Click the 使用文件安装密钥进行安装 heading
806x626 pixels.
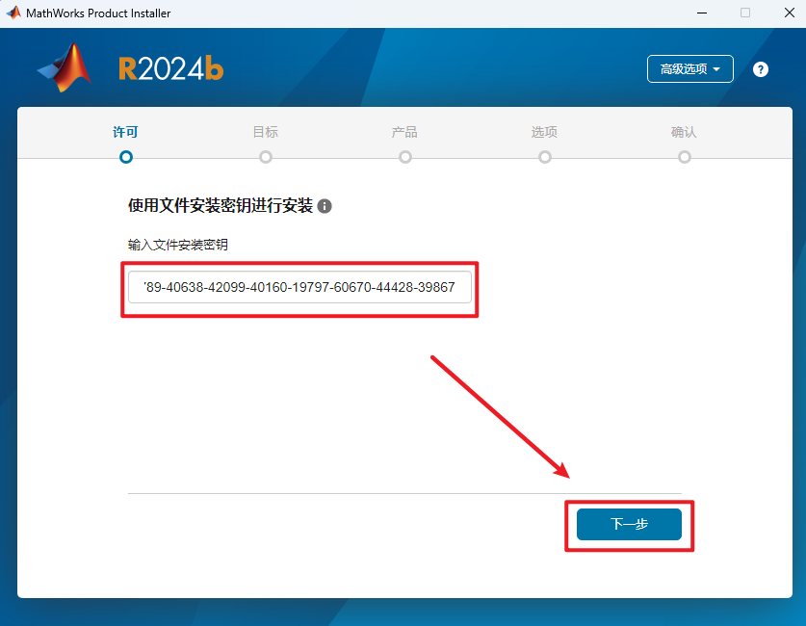tap(220, 205)
